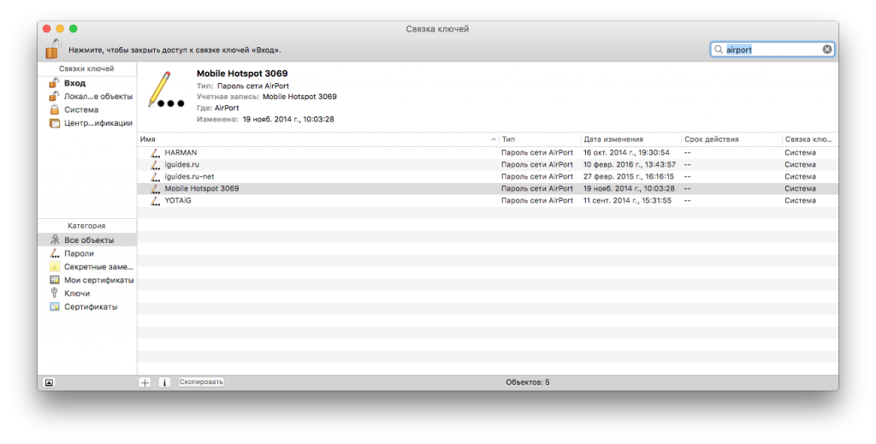The height and width of the screenshot is (444, 876).
Task: Select the Вход keychain
Action: (x=74, y=83)
